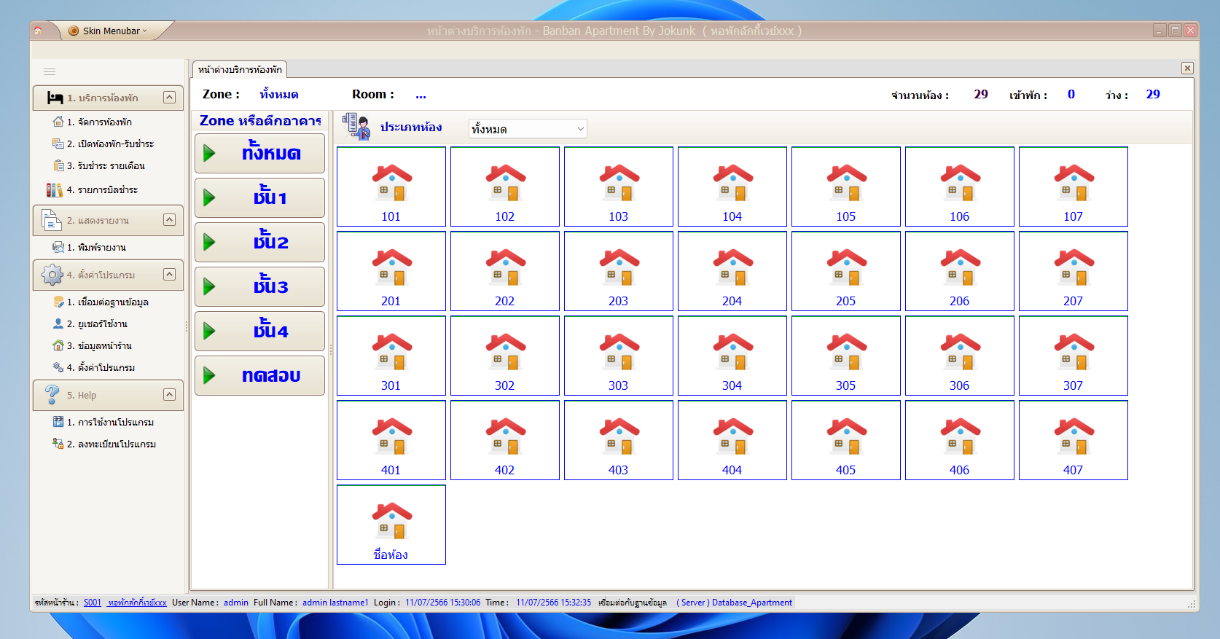Image resolution: width=1220 pixels, height=639 pixels.
Task: Select room 104 house icon
Action: tap(732, 183)
